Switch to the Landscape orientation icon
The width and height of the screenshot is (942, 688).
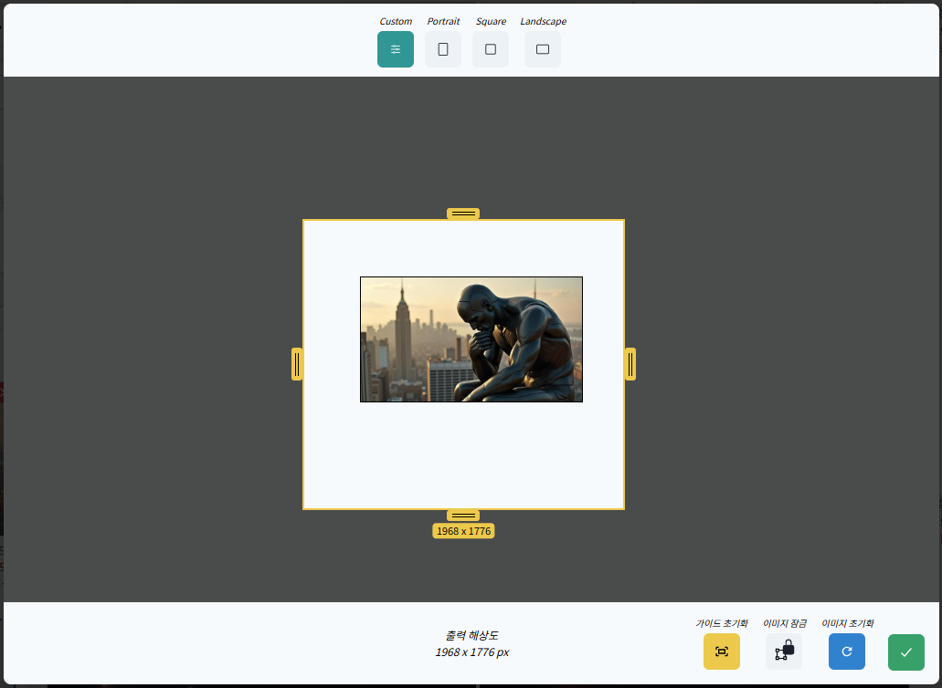pos(543,49)
